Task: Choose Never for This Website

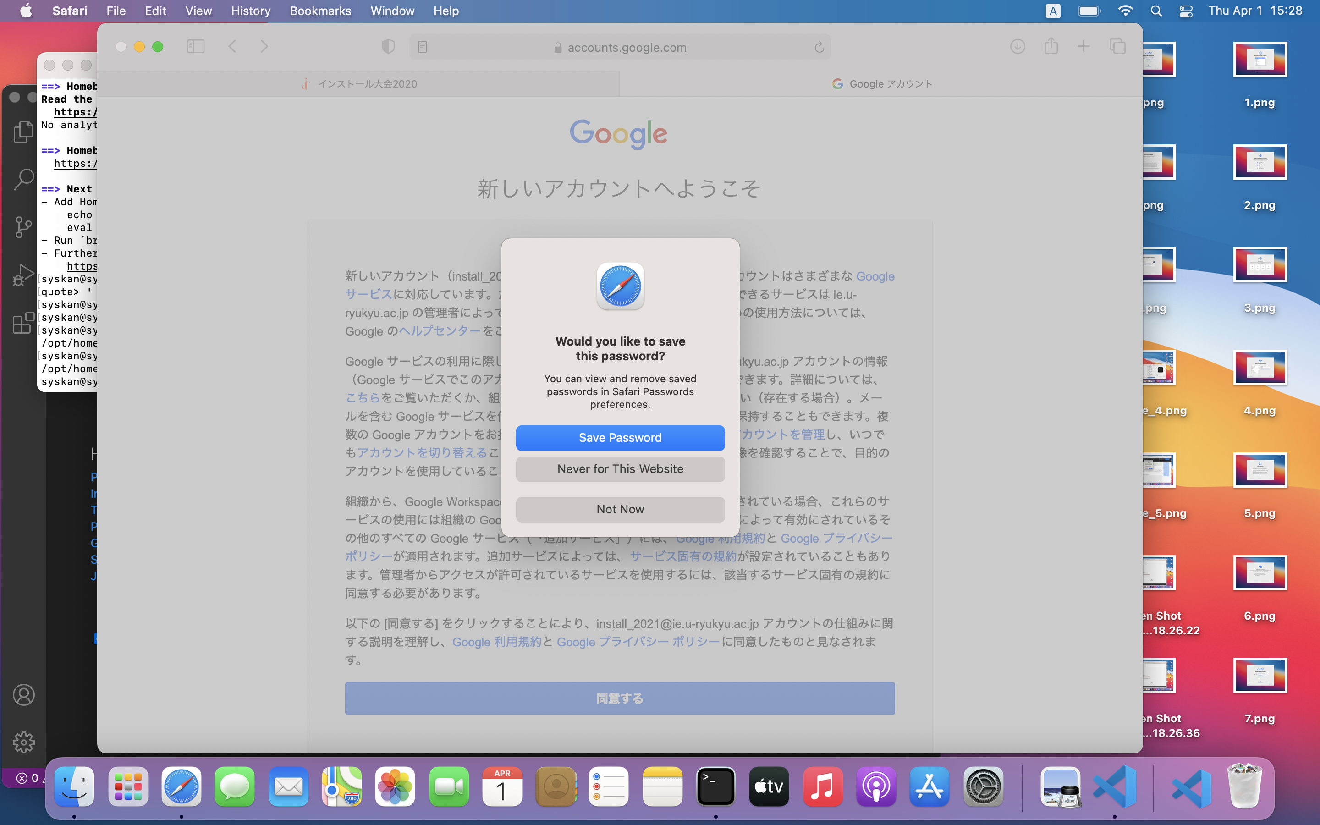Action: [620, 469]
